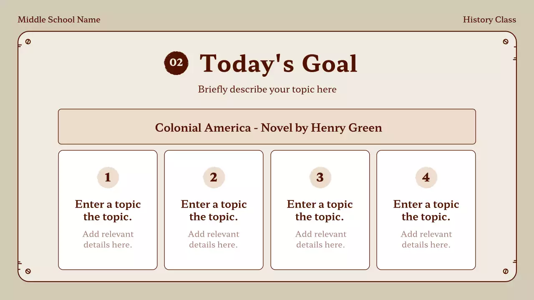Edit the topic heading in card 1

[108, 210]
